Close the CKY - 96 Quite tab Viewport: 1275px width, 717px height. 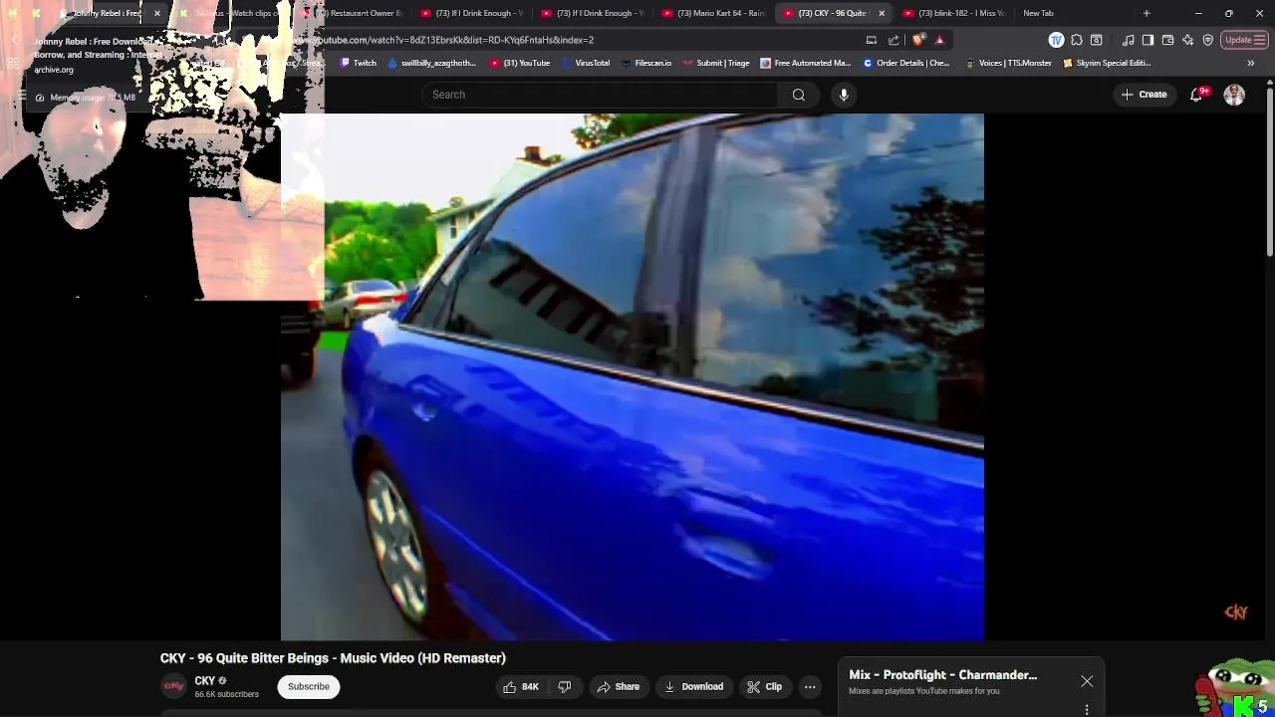coord(882,13)
